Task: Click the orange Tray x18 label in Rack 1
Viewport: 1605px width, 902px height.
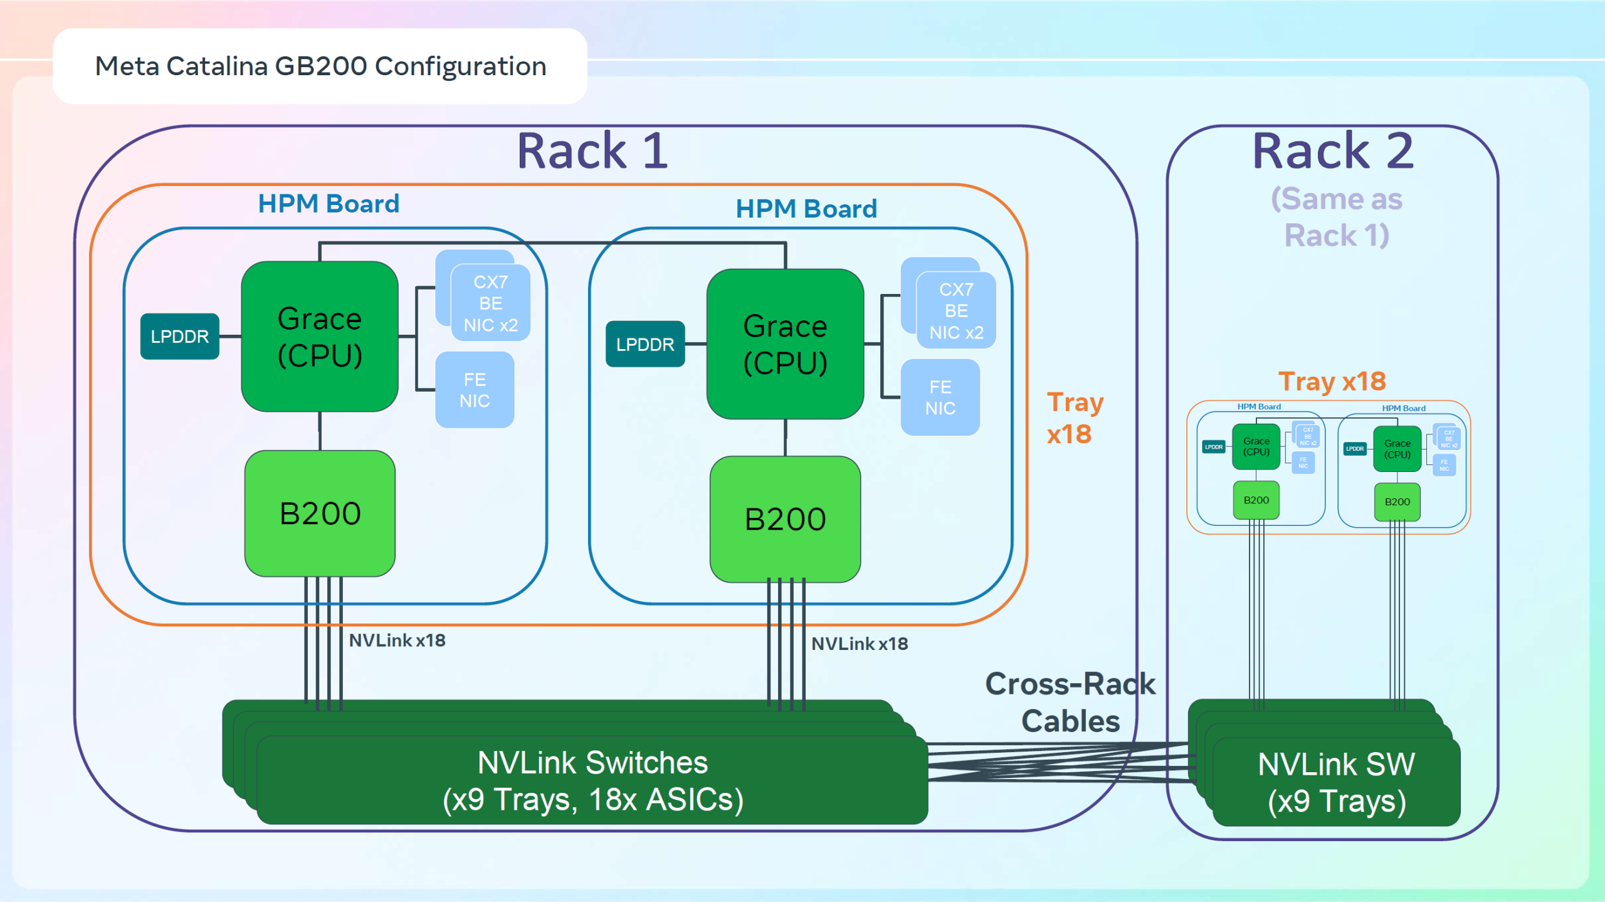Action: pyautogui.click(x=1075, y=418)
